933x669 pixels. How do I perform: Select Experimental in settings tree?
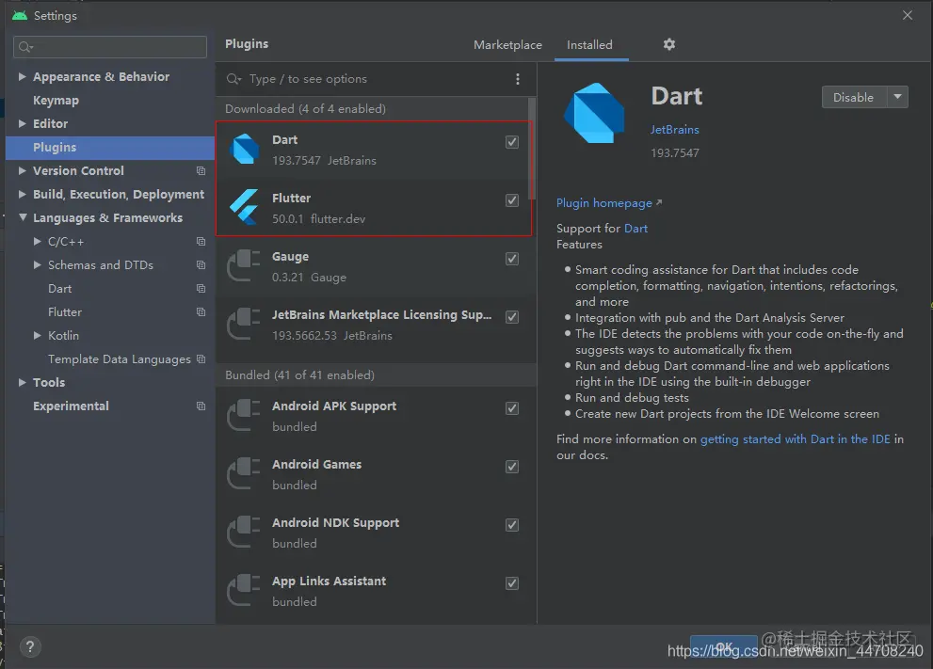click(x=71, y=406)
